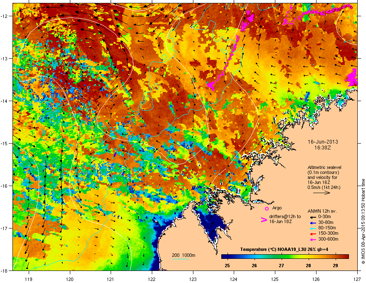Screen dimensions: 366x283
Task: Click the IMOS copyright timestamp text
Action: 363,221
